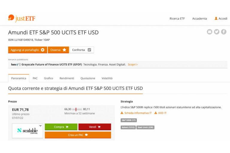Expand the Scalable Capital broker dropdown

[40, 126]
